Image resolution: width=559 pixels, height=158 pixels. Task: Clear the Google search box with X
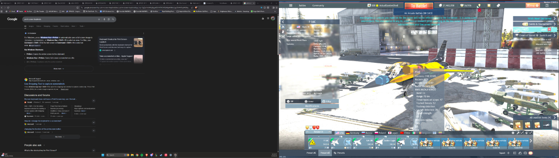click(98, 19)
